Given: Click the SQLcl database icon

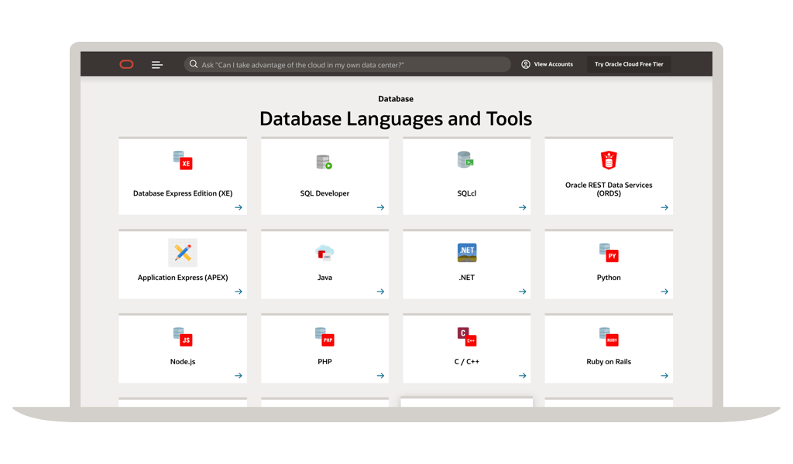Looking at the screenshot, I should coord(465,159).
